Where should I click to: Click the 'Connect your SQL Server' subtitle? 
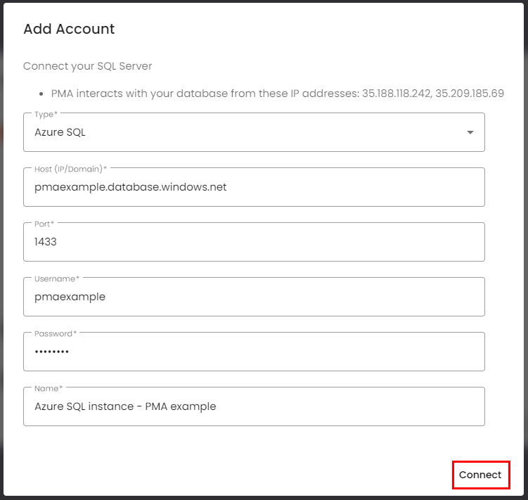[88, 66]
